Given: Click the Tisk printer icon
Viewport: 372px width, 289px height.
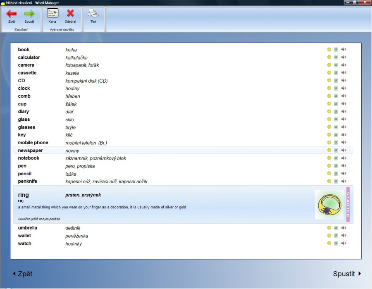Looking at the screenshot, I should tap(93, 13).
